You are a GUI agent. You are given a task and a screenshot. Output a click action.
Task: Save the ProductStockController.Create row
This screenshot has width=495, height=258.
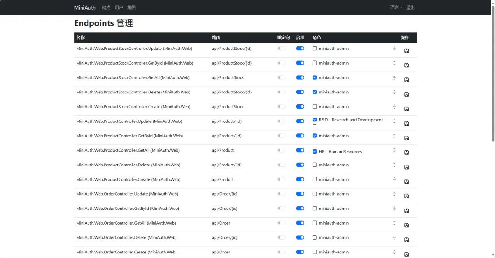[407, 109]
